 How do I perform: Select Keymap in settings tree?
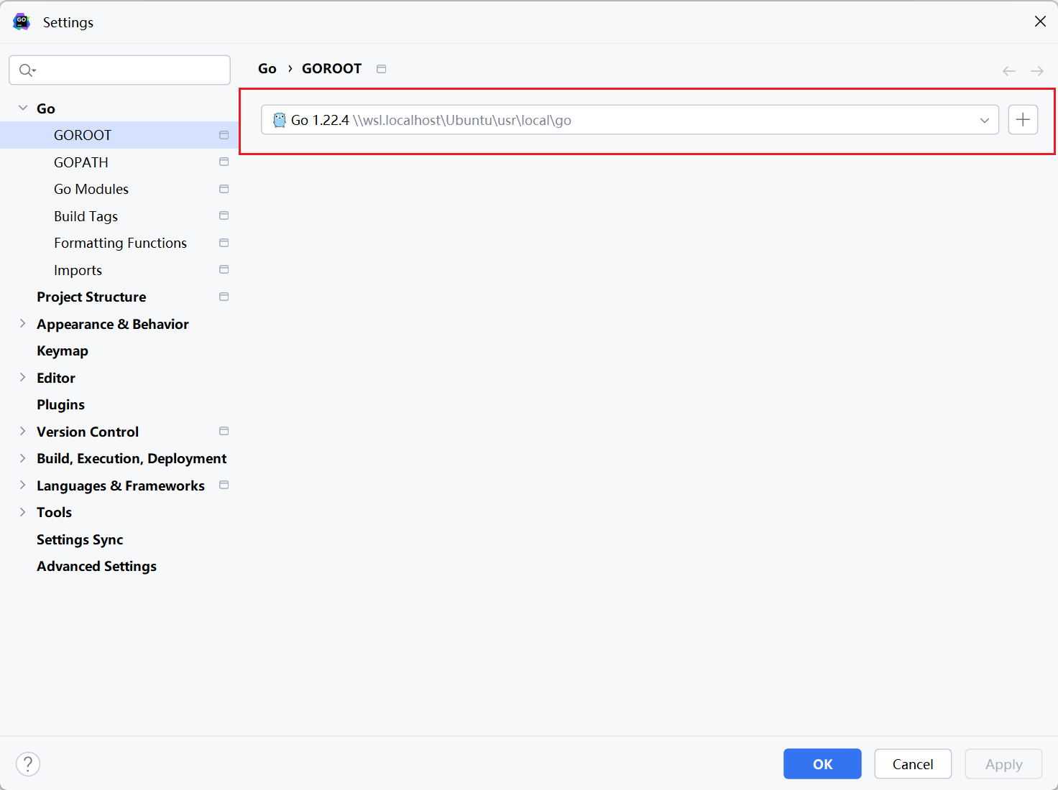(63, 351)
